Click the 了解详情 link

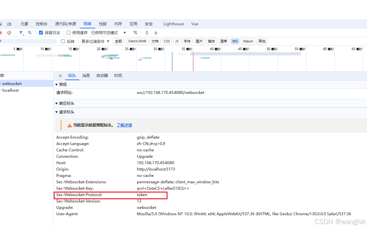coord(124,125)
